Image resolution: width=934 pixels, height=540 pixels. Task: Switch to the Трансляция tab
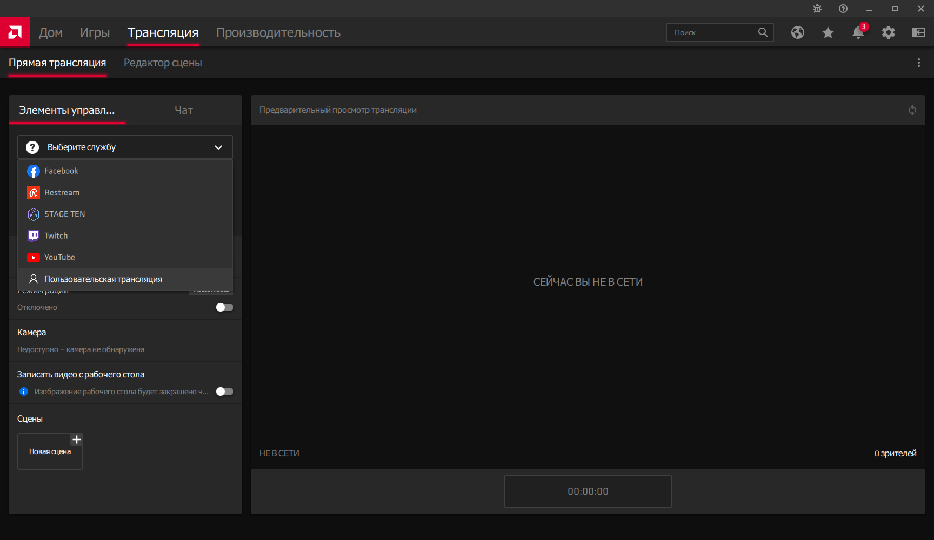click(163, 32)
